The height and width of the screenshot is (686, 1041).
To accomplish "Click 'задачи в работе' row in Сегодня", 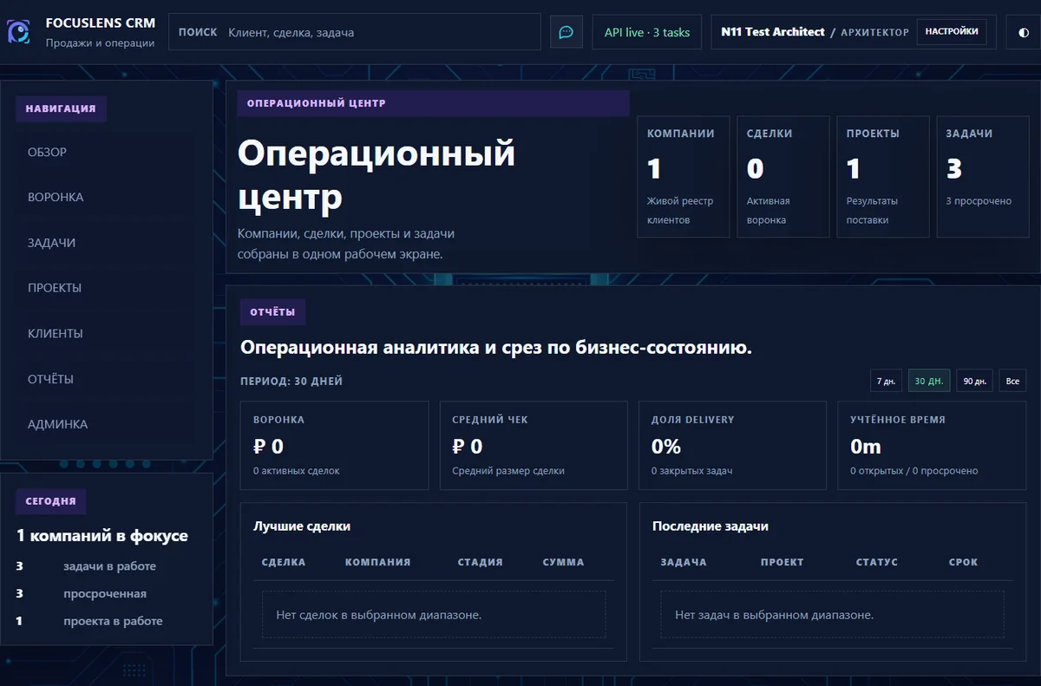I will coord(107,566).
